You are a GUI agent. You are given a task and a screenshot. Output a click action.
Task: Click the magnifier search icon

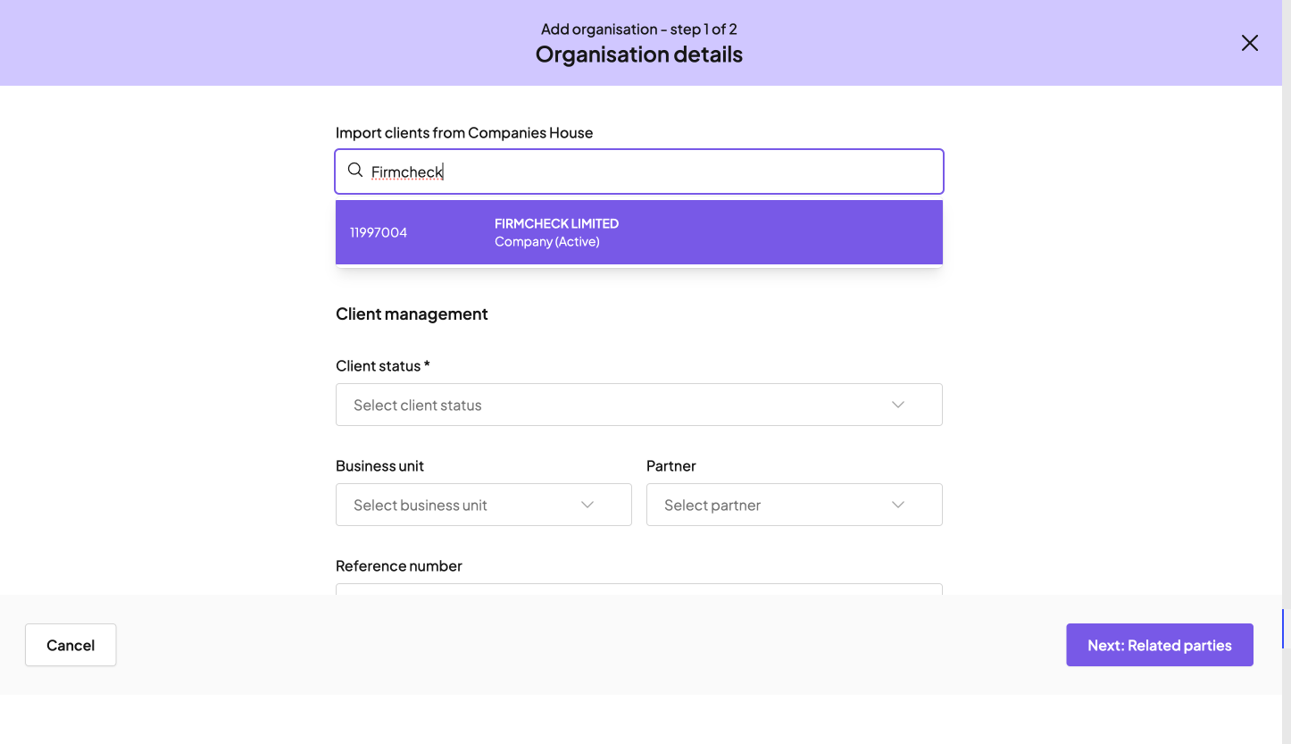[355, 171]
